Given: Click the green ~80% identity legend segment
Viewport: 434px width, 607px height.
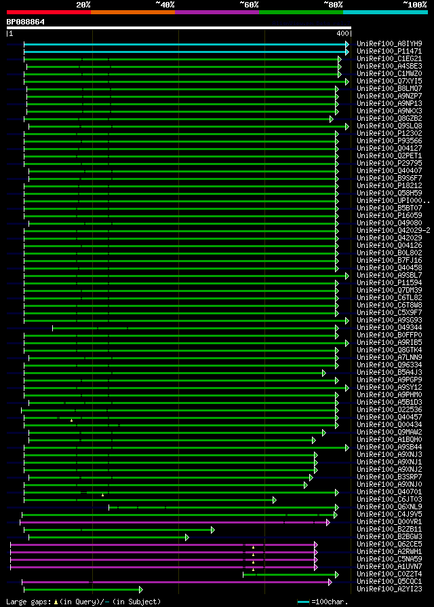Looking at the screenshot, I should [301, 12].
